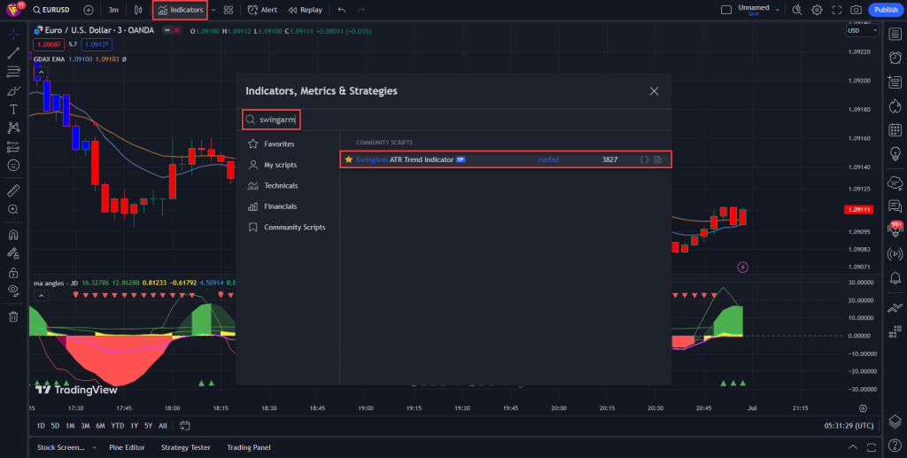The image size is (907, 458).
Task: Click the trash icon to remove drawings
Action: click(x=13, y=316)
